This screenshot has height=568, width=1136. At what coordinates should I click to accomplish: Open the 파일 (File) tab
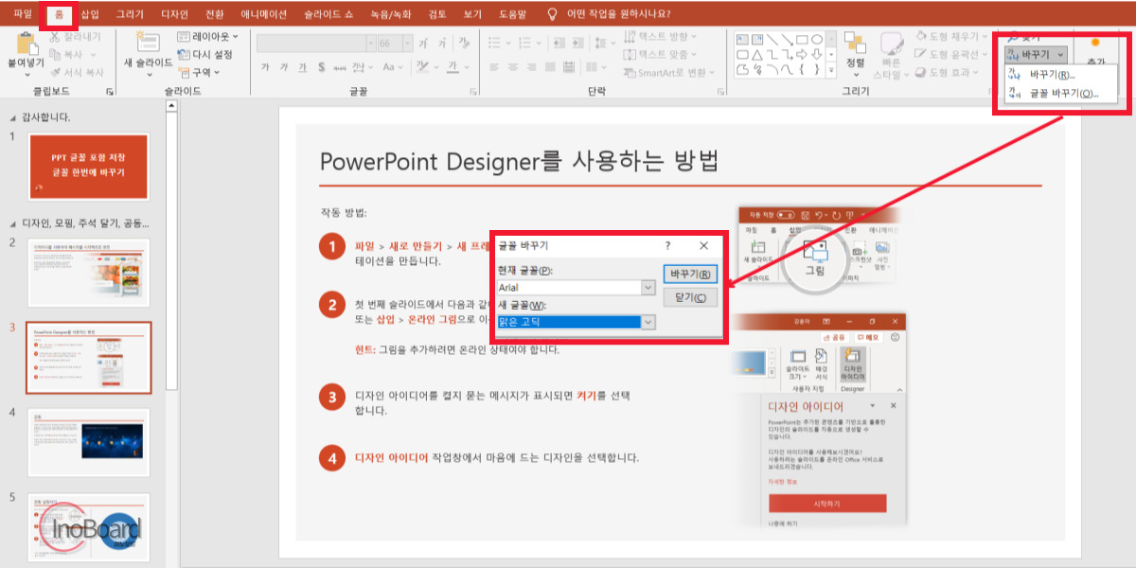point(23,13)
